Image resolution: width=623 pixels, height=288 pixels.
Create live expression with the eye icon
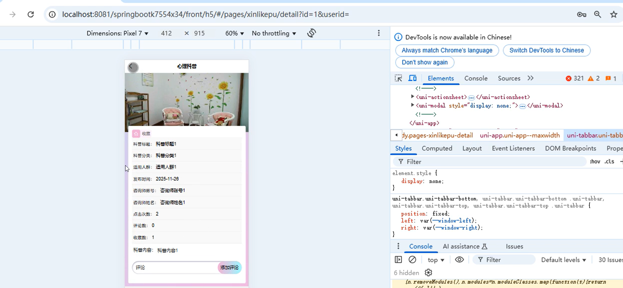(x=459, y=260)
